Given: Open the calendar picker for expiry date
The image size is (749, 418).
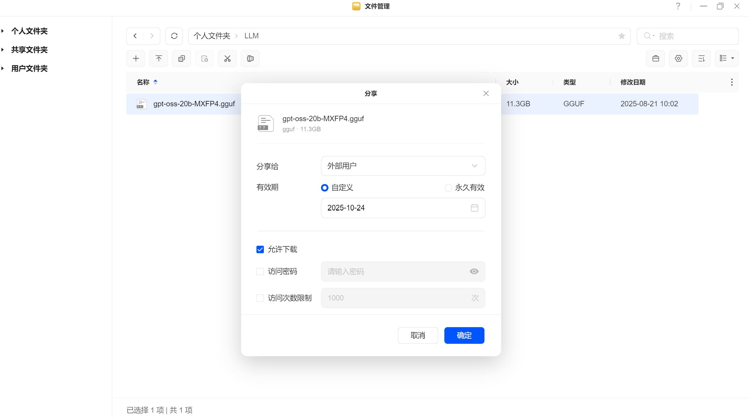Looking at the screenshot, I should coord(474,208).
